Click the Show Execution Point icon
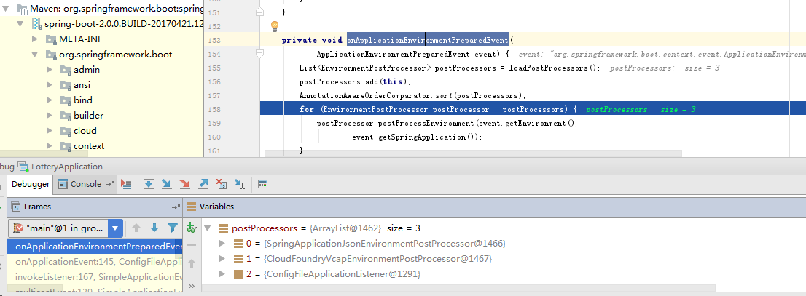Image resolution: width=806 pixels, height=296 pixels. pos(126,185)
